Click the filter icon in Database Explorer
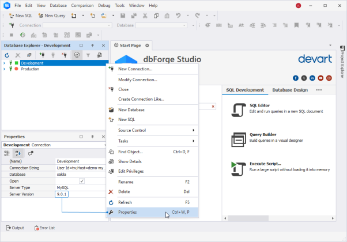 point(88,55)
